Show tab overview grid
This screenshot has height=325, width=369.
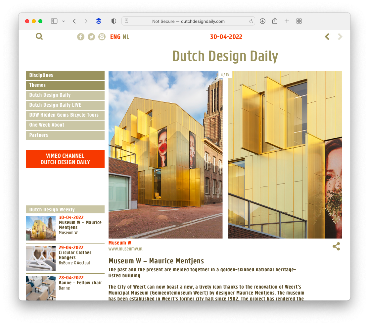(x=299, y=21)
